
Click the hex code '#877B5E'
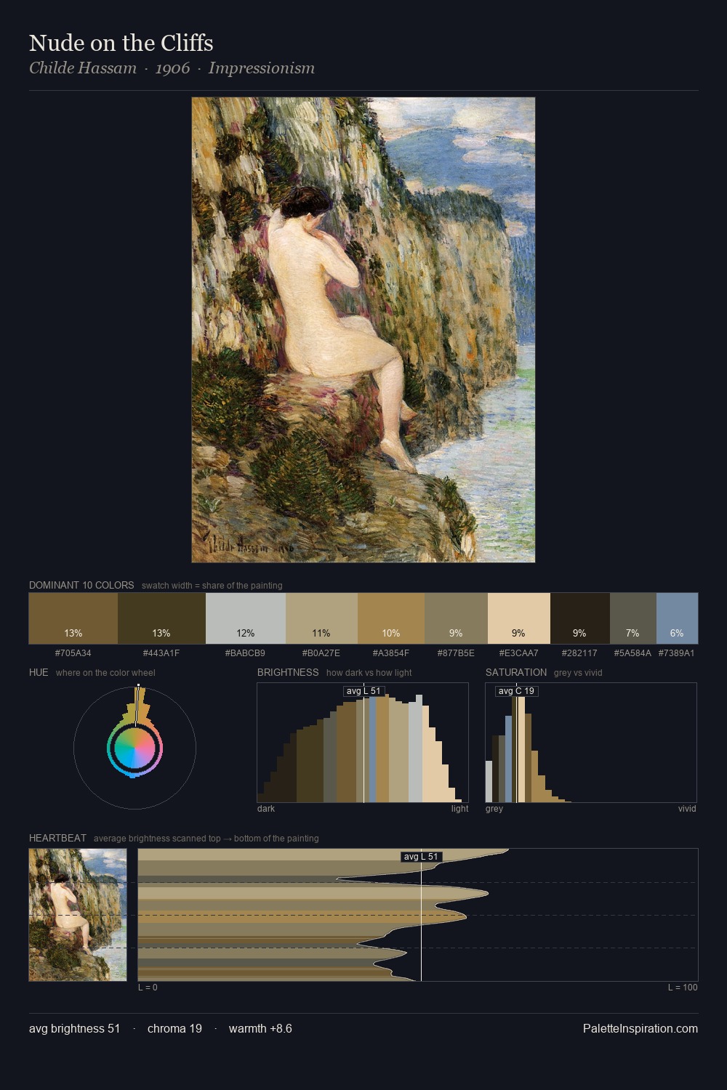coord(456,653)
